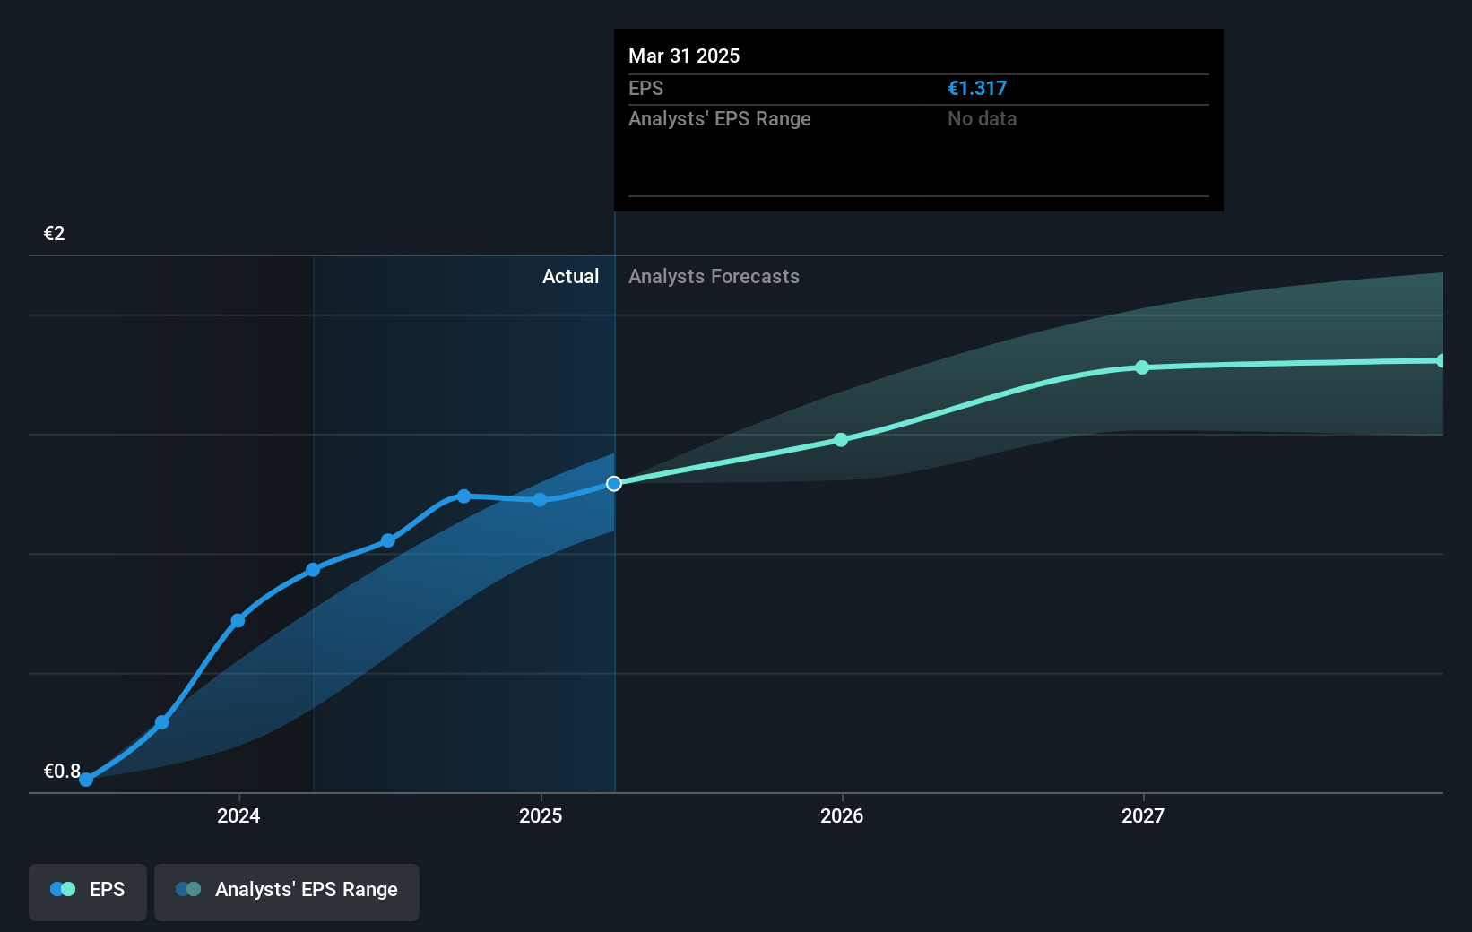This screenshot has height=932, width=1472.
Task: Click the first EPS point near €0.8
Action: (x=86, y=780)
